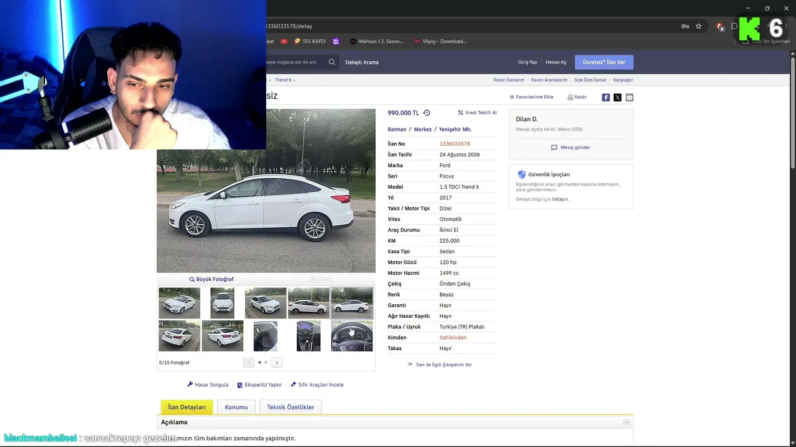Click the browser address bar URL

pos(289,26)
